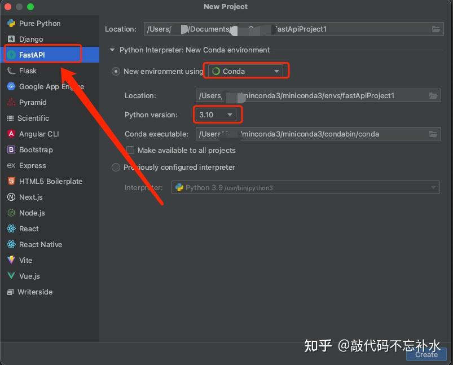
Task: Click the FastAPI icon in sidebar
Action: 11,55
